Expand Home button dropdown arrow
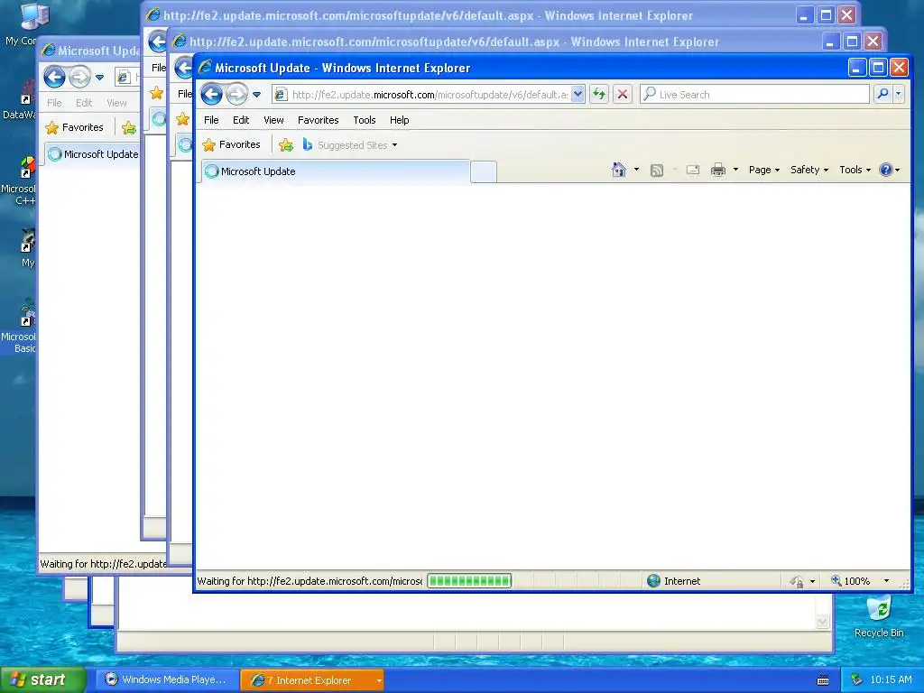 636,170
